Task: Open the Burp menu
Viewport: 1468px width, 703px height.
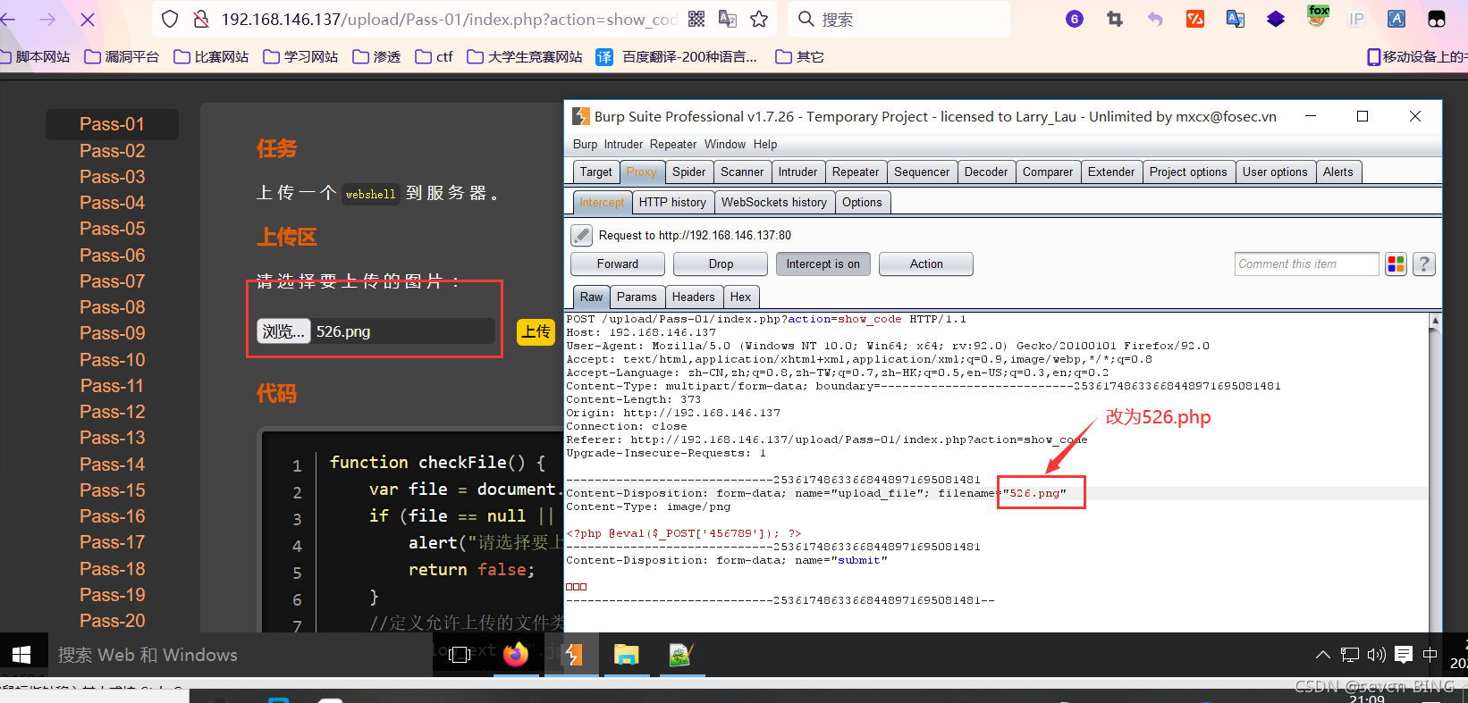Action: pos(585,144)
